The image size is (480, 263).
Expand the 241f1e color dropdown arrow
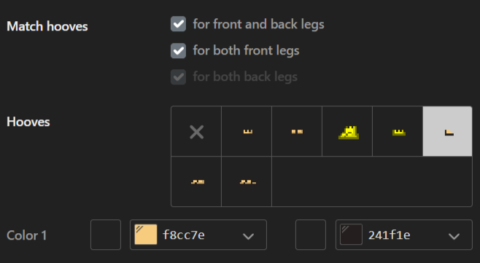tap(454, 236)
